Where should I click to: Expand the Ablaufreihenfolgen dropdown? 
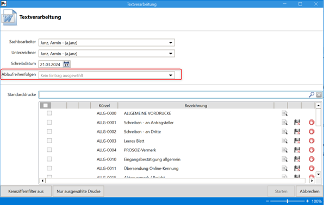pos(171,75)
